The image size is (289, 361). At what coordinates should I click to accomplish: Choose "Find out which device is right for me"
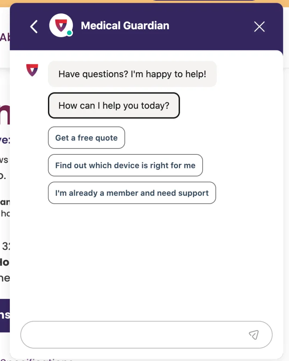(x=125, y=165)
